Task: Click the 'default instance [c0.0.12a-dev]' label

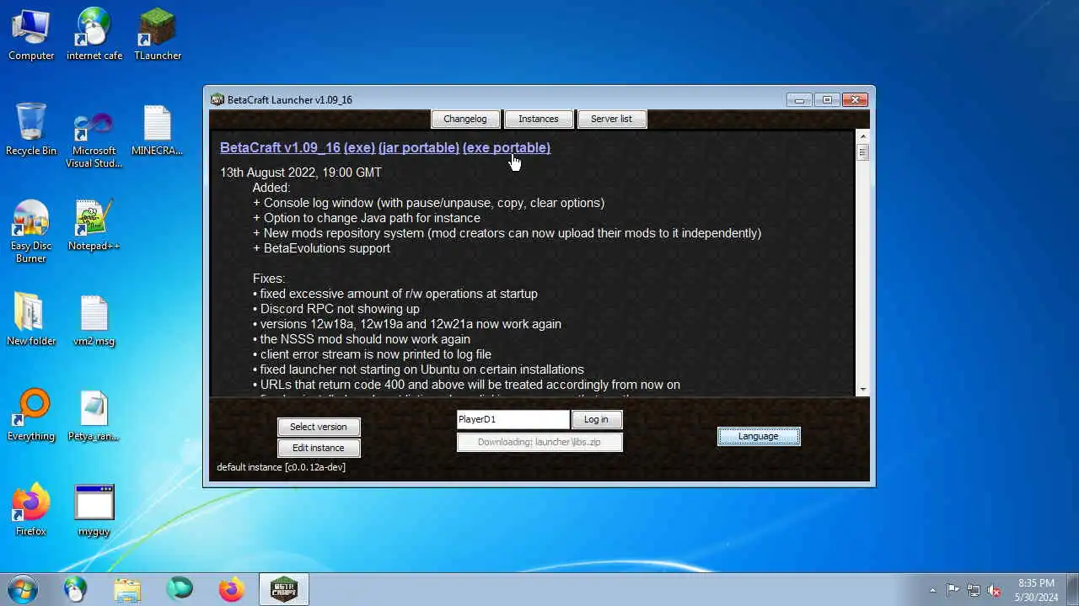Action: coord(281,467)
